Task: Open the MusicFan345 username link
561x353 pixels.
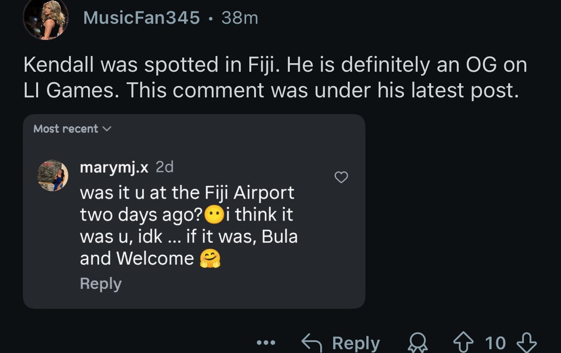Action: coord(141,18)
